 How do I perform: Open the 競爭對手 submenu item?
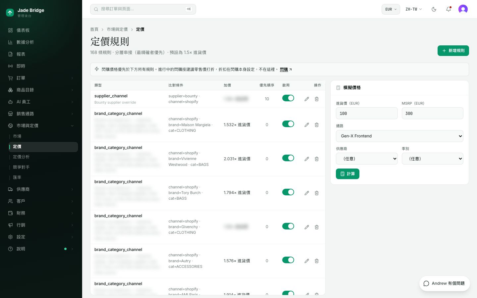point(43,167)
